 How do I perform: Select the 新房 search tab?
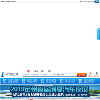[x=29, y=71]
